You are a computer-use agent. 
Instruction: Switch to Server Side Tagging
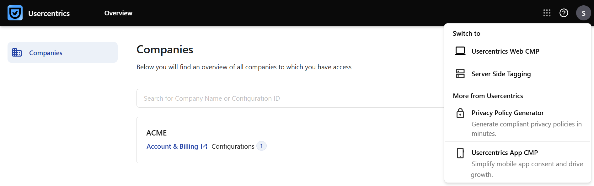pos(501,74)
